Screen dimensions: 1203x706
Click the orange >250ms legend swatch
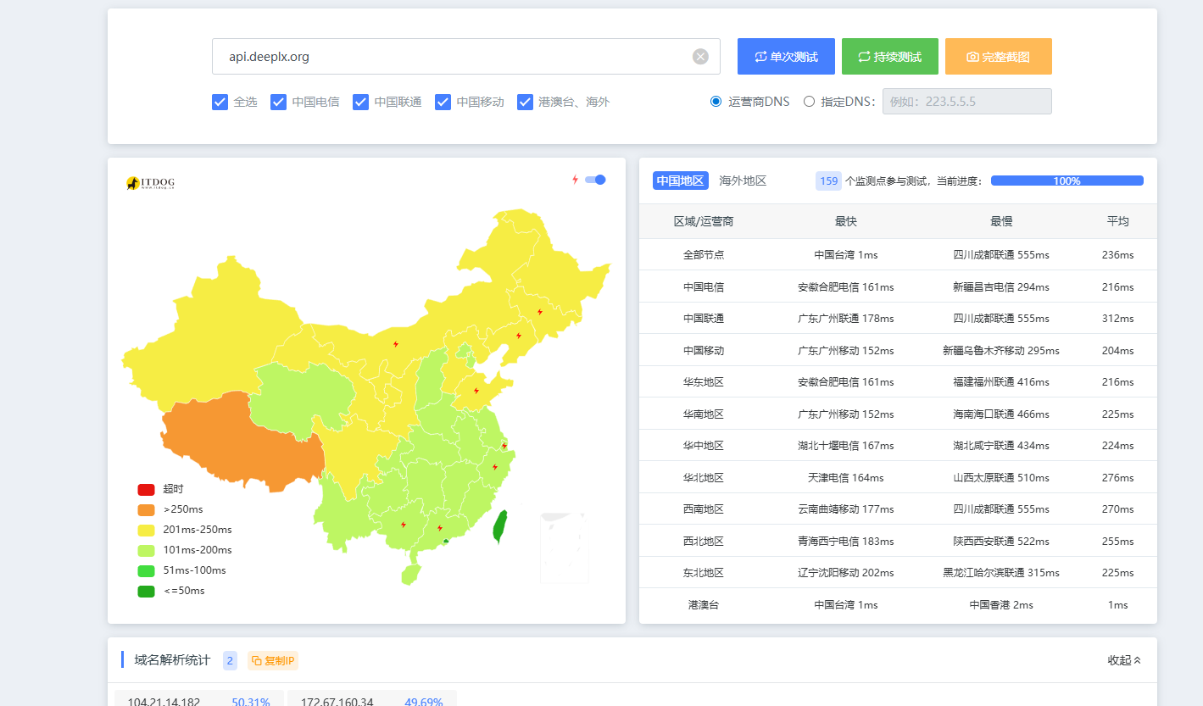tap(147, 510)
